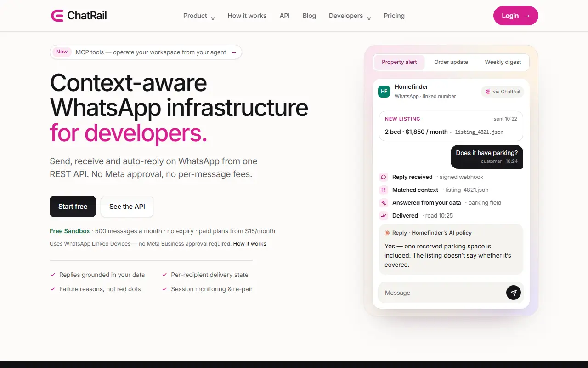Click the asterisk icon beside Reply label

coord(387,233)
